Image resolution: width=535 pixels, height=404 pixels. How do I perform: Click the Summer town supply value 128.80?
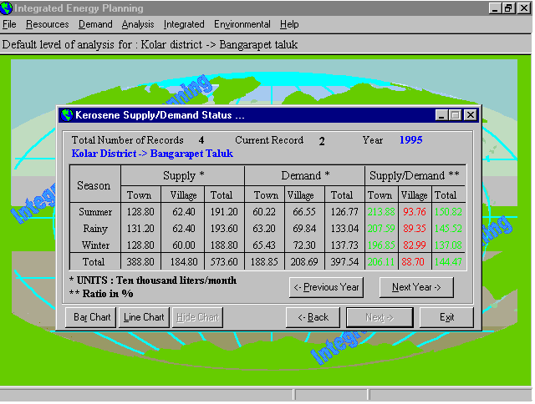[x=139, y=212]
